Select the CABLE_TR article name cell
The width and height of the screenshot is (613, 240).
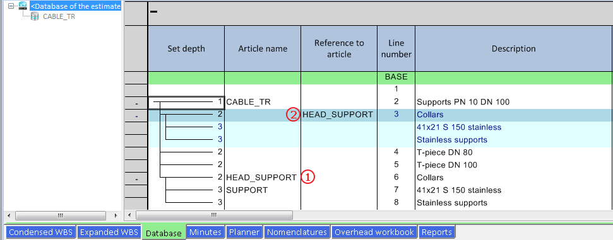[263, 102]
